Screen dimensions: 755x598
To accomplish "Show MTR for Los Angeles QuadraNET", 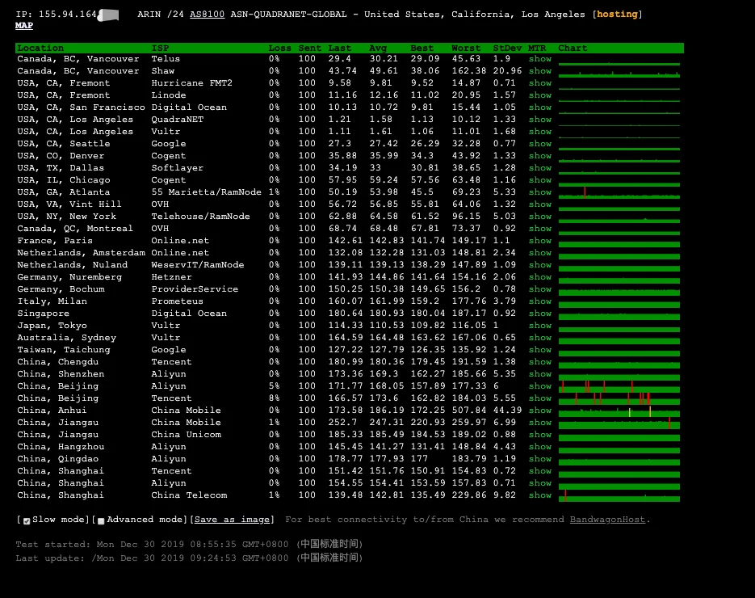I will pyautogui.click(x=540, y=119).
